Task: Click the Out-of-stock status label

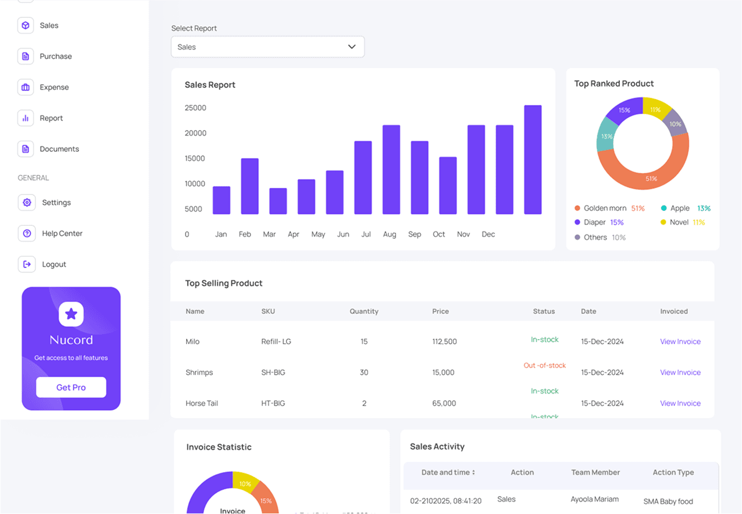Action: 545,365
